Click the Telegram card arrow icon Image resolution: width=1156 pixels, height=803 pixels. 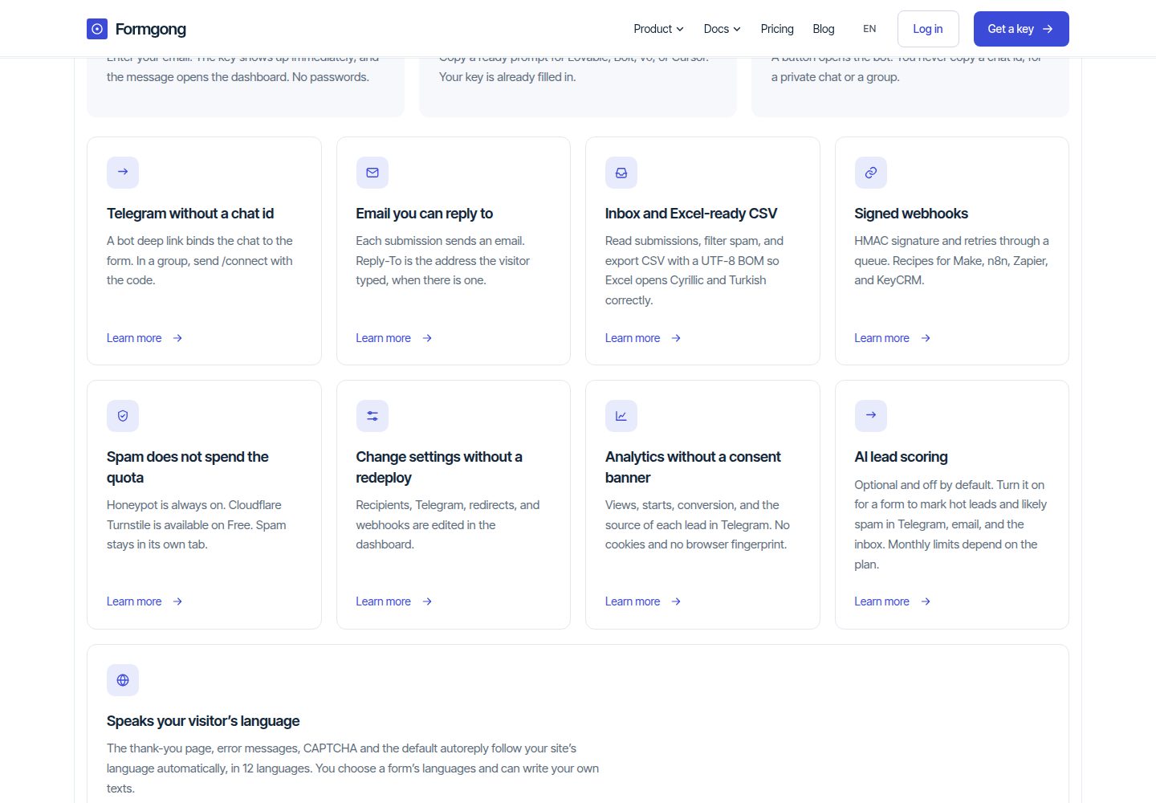(x=123, y=172)
